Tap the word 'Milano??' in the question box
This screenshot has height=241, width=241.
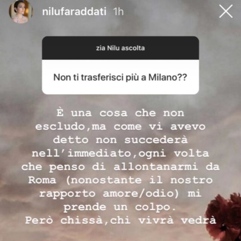click(168, 77)
